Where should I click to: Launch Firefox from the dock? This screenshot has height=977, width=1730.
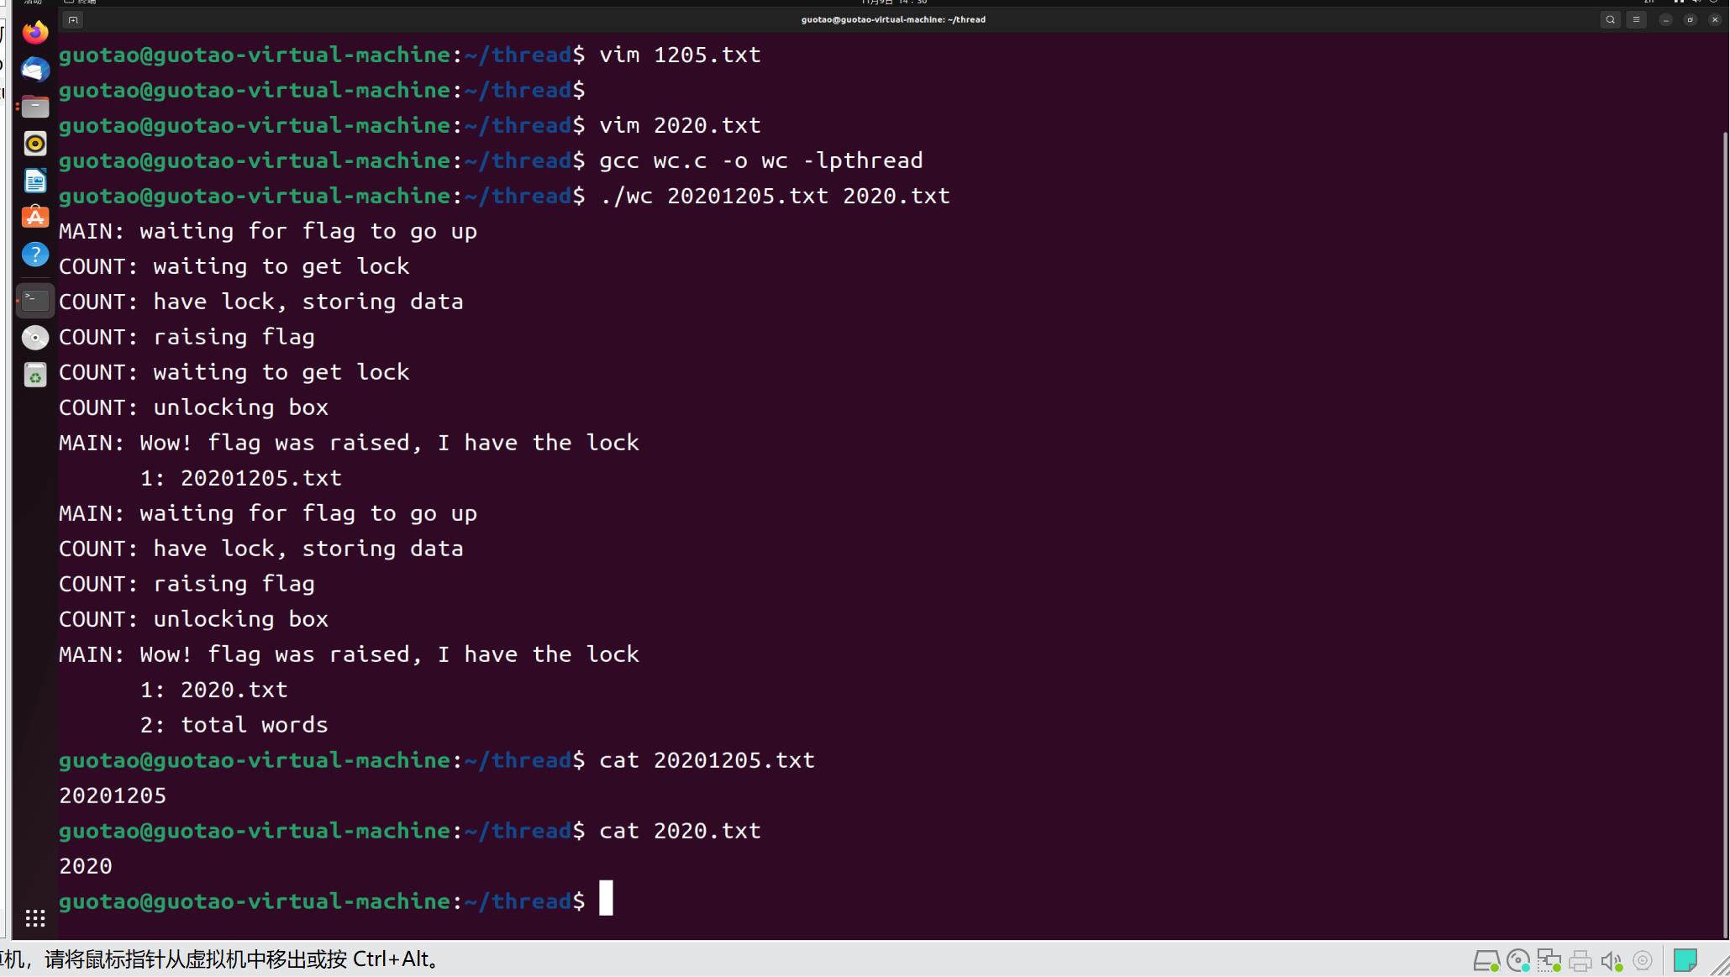pyautogui.click(x=35, y=33)
